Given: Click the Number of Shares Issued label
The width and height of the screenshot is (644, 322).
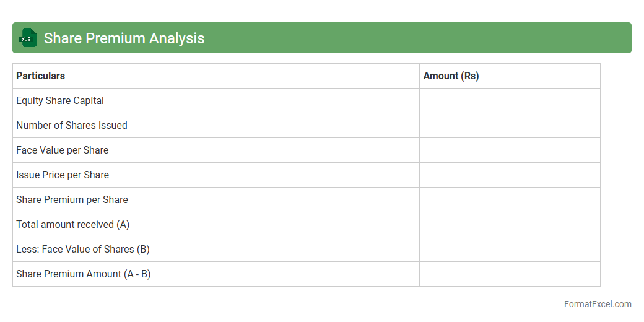Looking at the screenshot, I should (72, 126).
